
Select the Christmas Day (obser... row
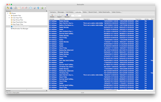101,67
